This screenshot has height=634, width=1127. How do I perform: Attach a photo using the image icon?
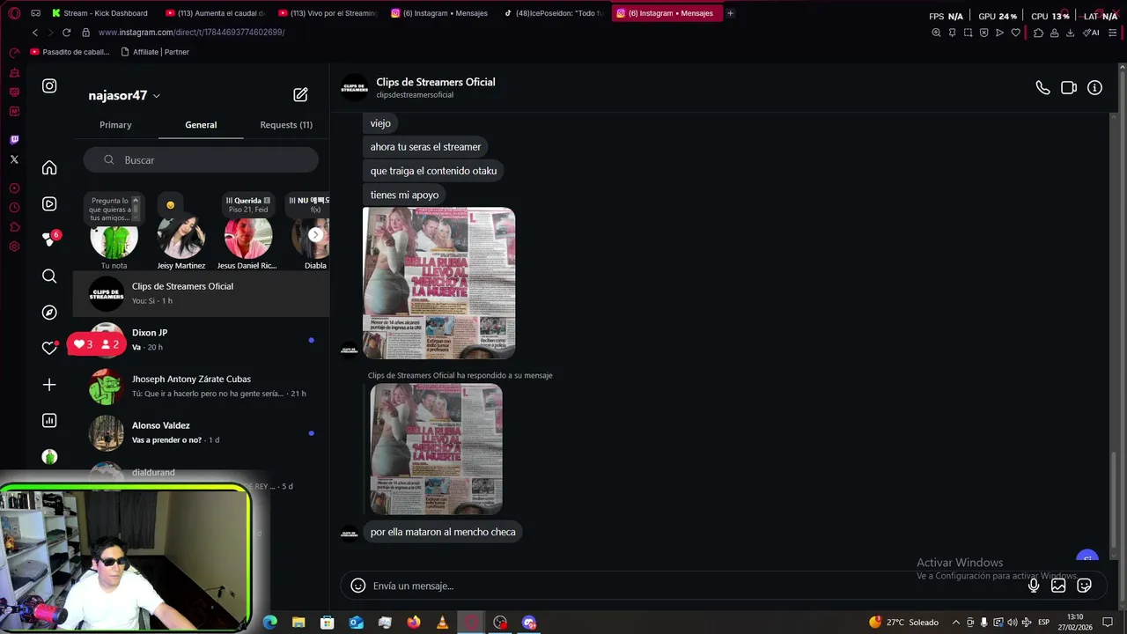pos(1058,586)
